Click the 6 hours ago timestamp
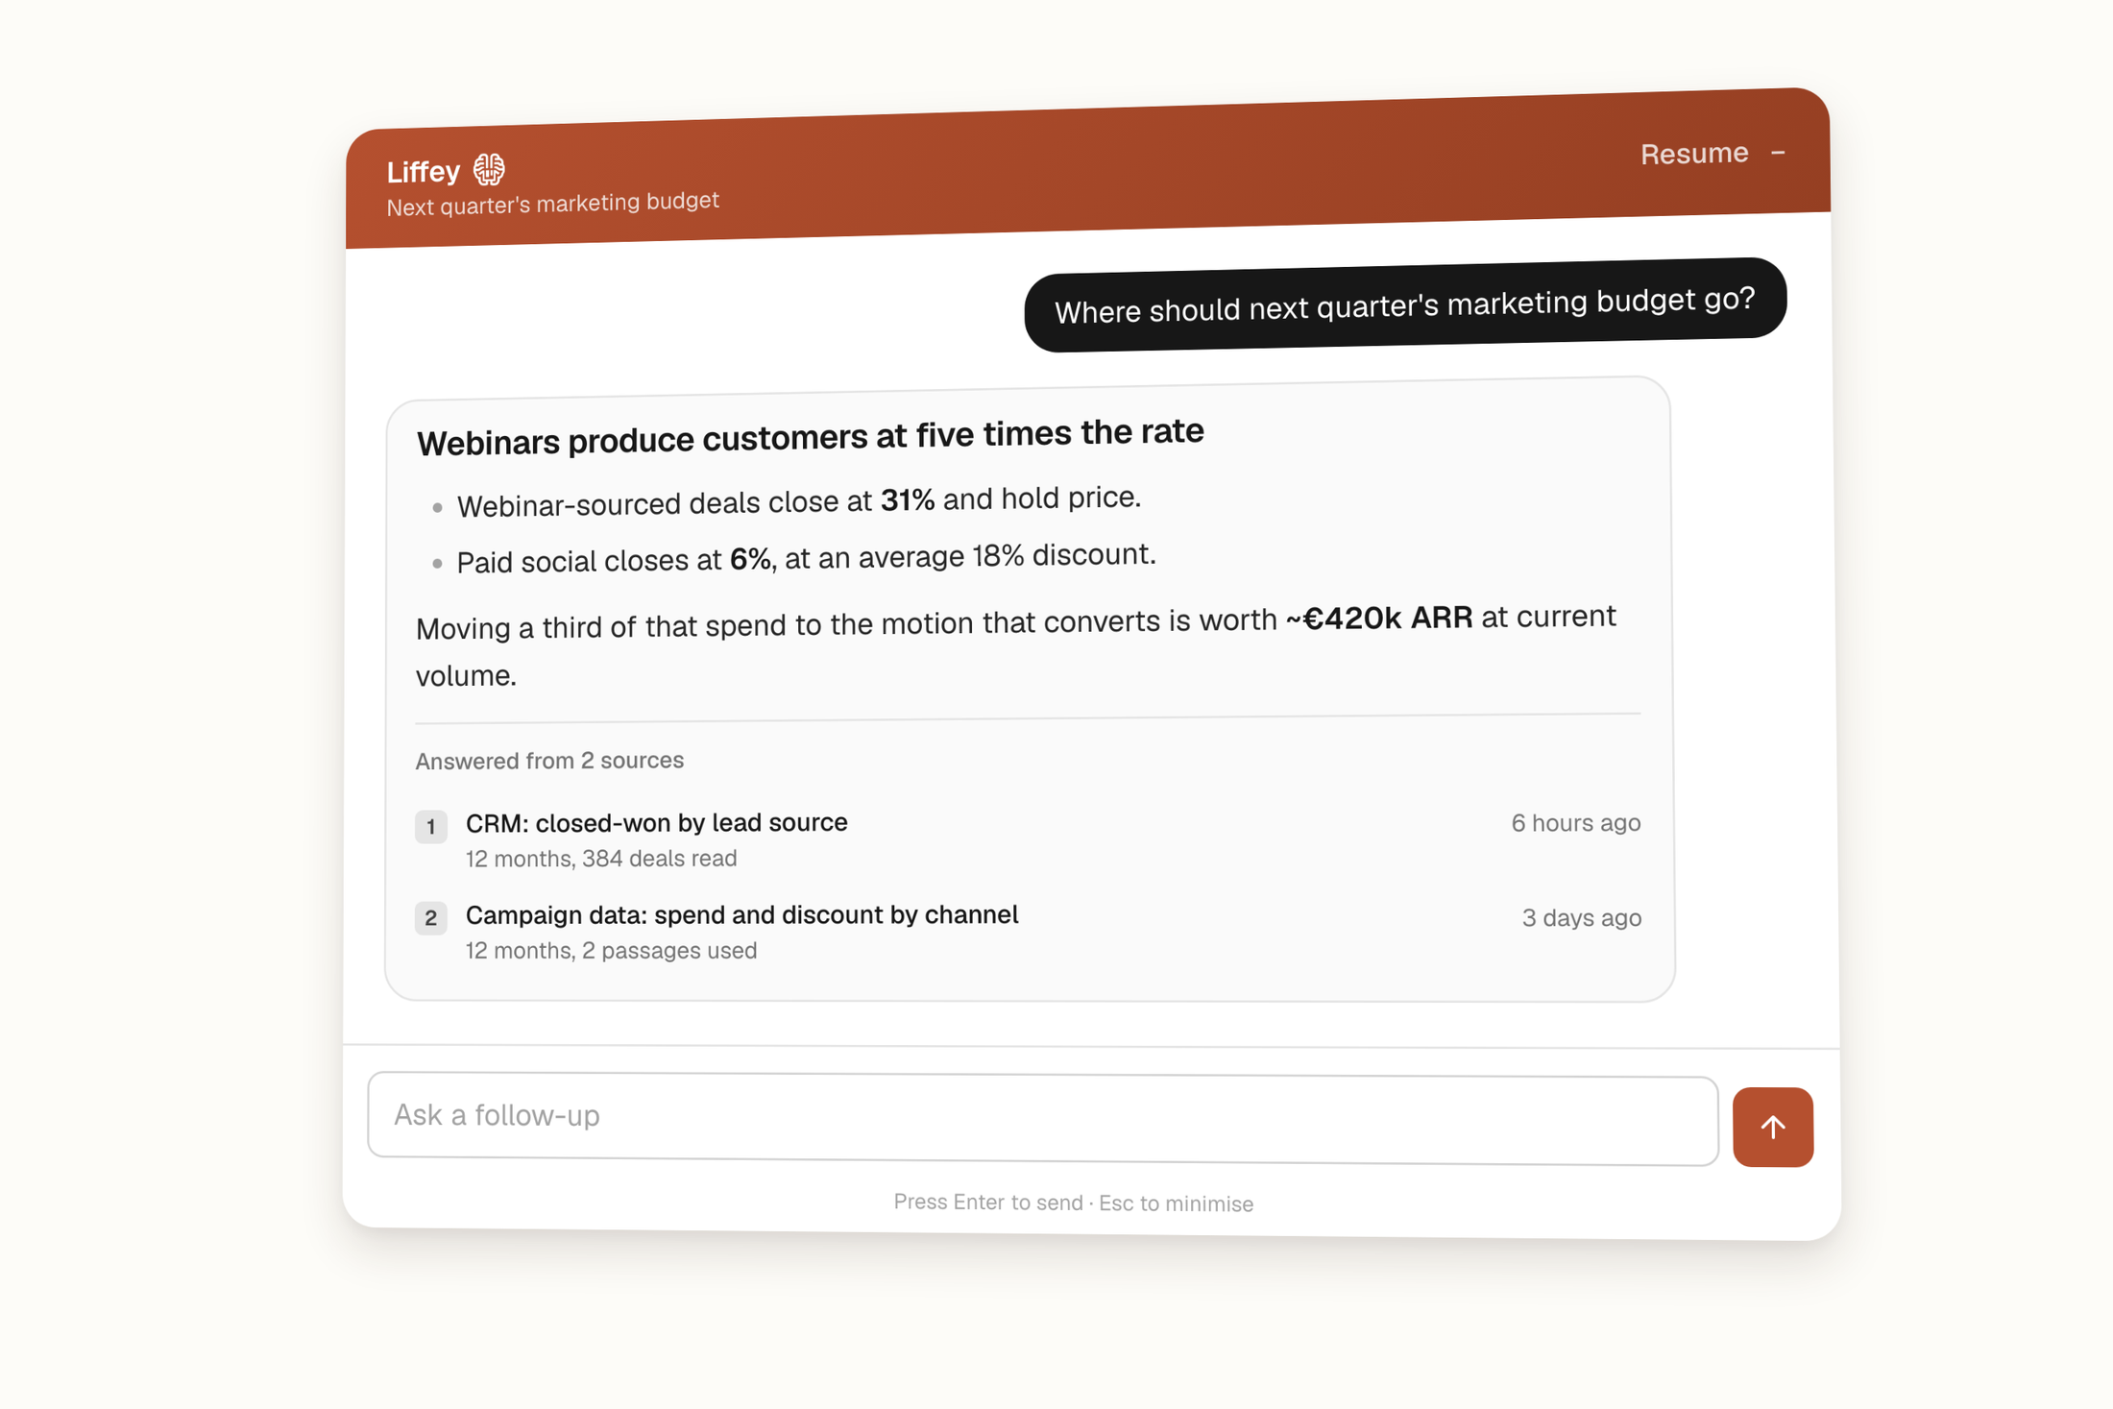The width and height of the screenshot is (2113, 1409). pyautogui.click(x=1575, y=823)
